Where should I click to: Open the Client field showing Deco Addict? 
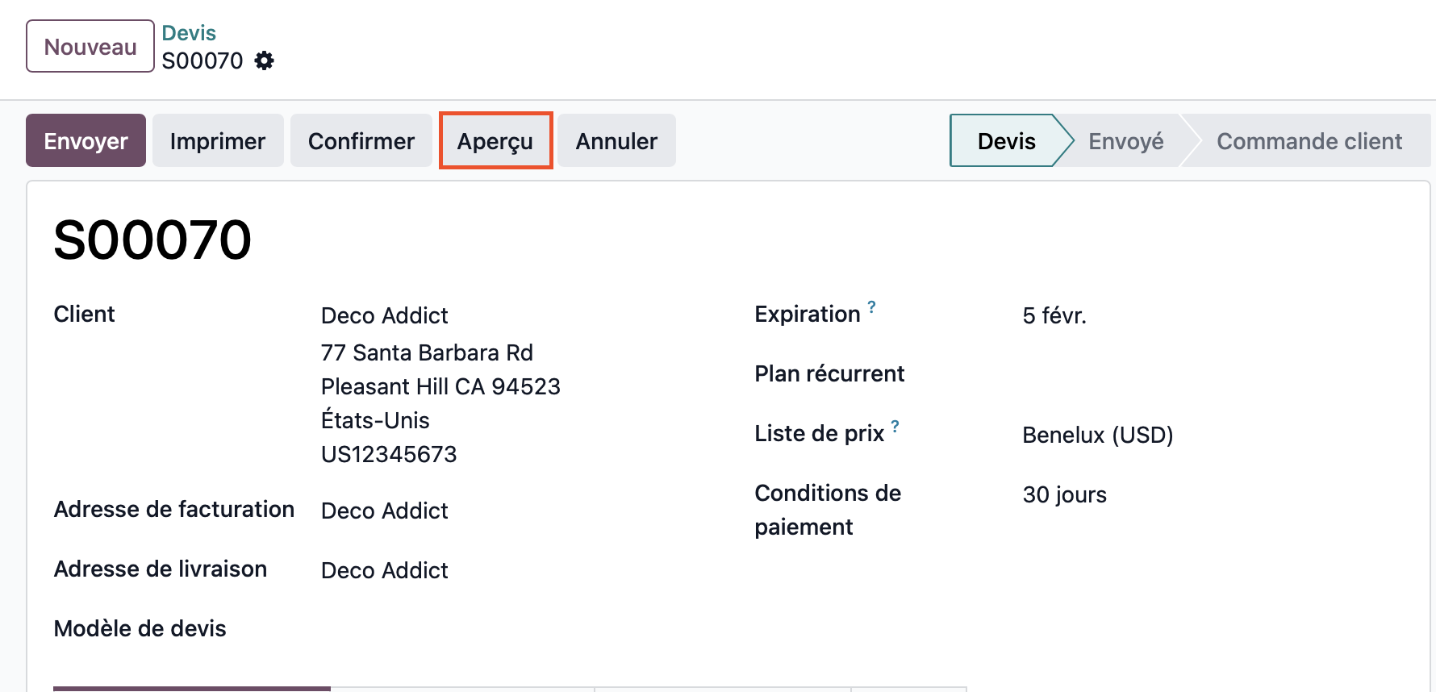coord(385,315)
